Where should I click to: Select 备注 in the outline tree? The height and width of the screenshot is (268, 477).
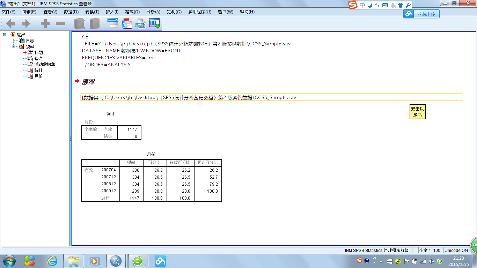point(38,58)
